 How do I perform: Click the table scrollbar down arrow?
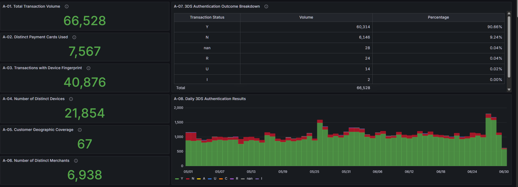509,89
